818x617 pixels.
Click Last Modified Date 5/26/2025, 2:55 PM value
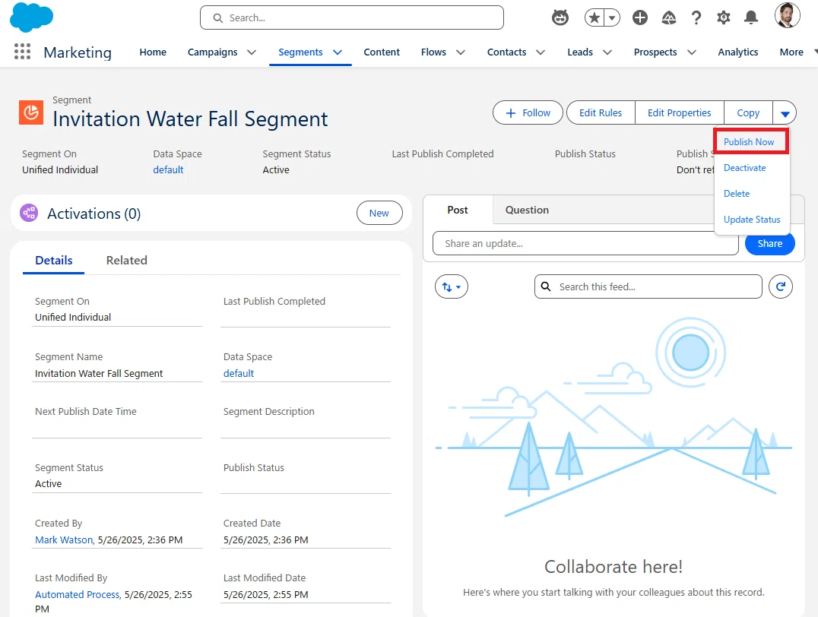(x=265, y=594)
